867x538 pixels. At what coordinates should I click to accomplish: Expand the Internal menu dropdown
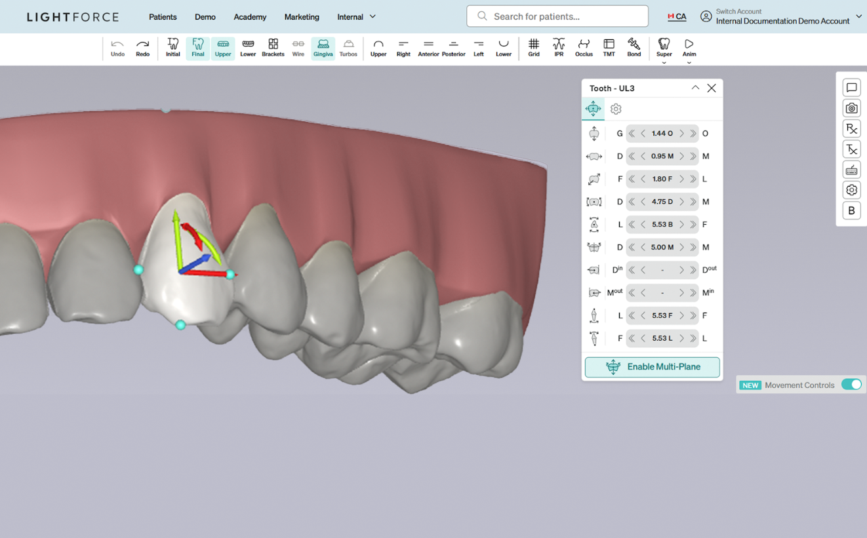(356, 17)
